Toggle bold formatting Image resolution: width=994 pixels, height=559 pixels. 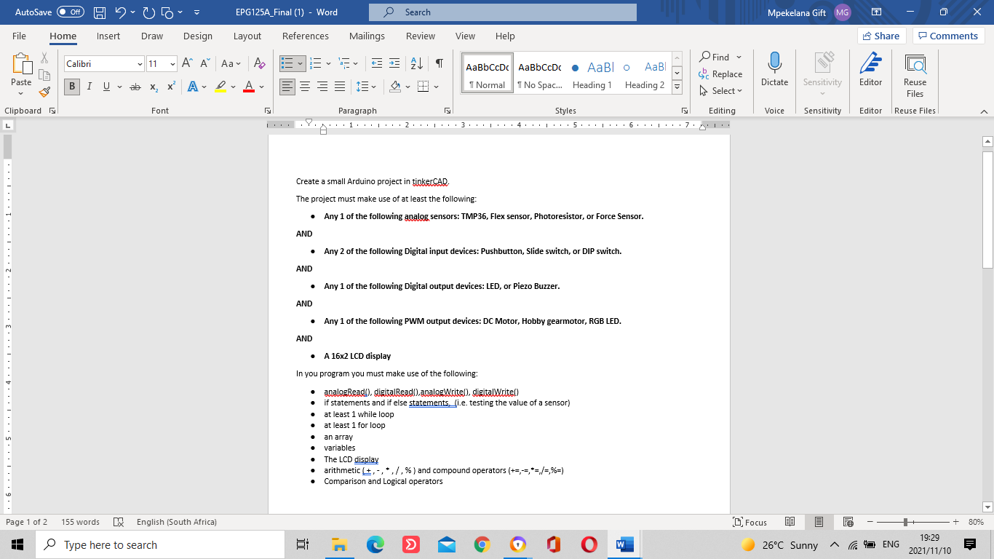[71, 87]
